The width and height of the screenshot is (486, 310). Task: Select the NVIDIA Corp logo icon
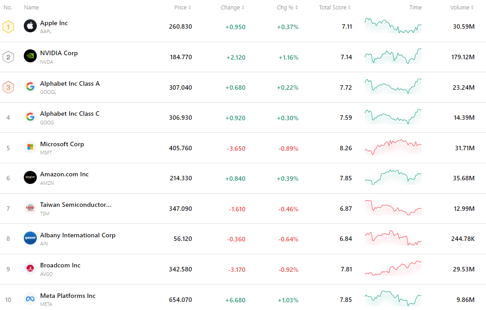point(30,56)
